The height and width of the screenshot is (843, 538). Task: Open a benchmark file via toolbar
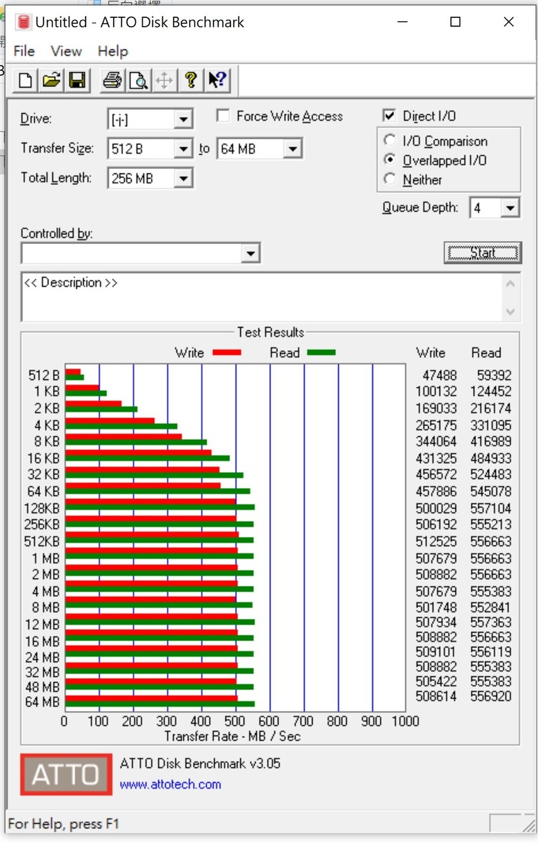click(51, 81)
